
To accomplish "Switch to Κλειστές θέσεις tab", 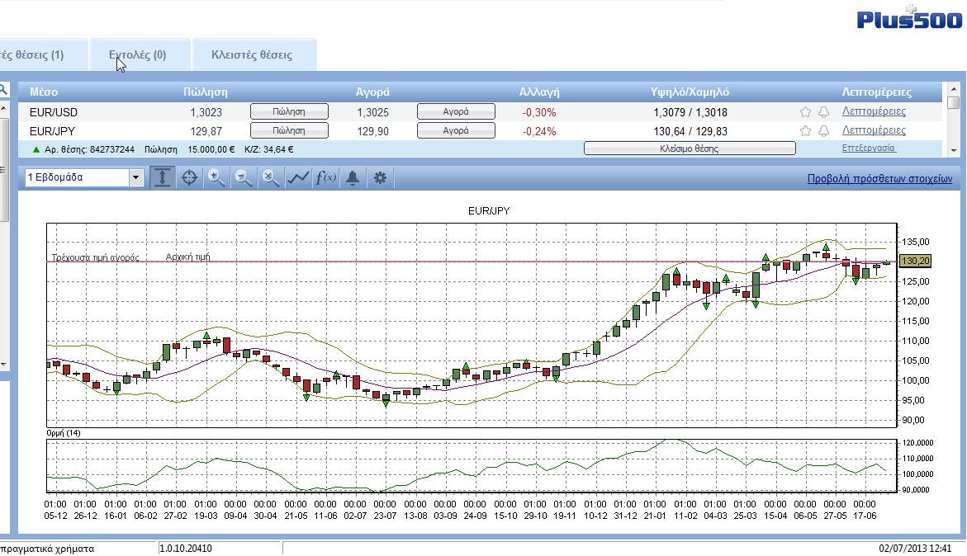I will coord(252,55).
